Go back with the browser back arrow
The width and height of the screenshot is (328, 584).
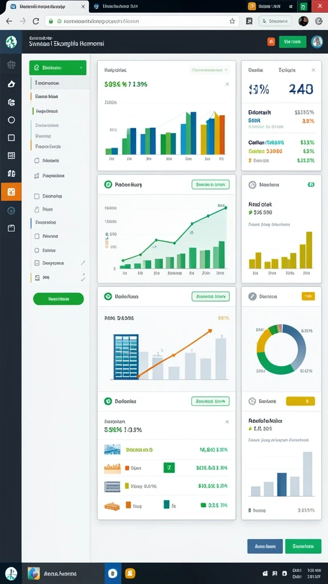(9, 21)
